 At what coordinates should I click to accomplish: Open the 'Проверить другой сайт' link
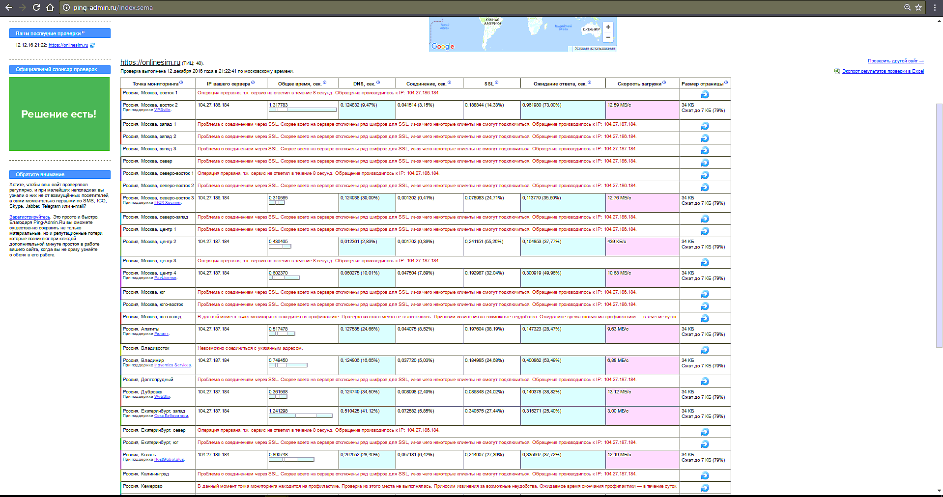pyautogui.click(x=895, y=61)
